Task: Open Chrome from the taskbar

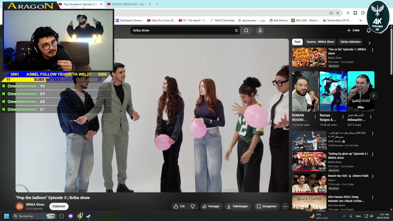Action: [x=80, y=216]
